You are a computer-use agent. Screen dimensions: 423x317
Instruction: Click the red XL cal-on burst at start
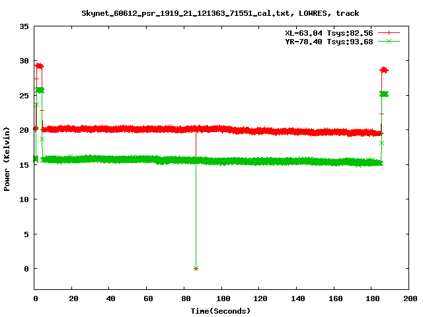(x=40, y=66)
